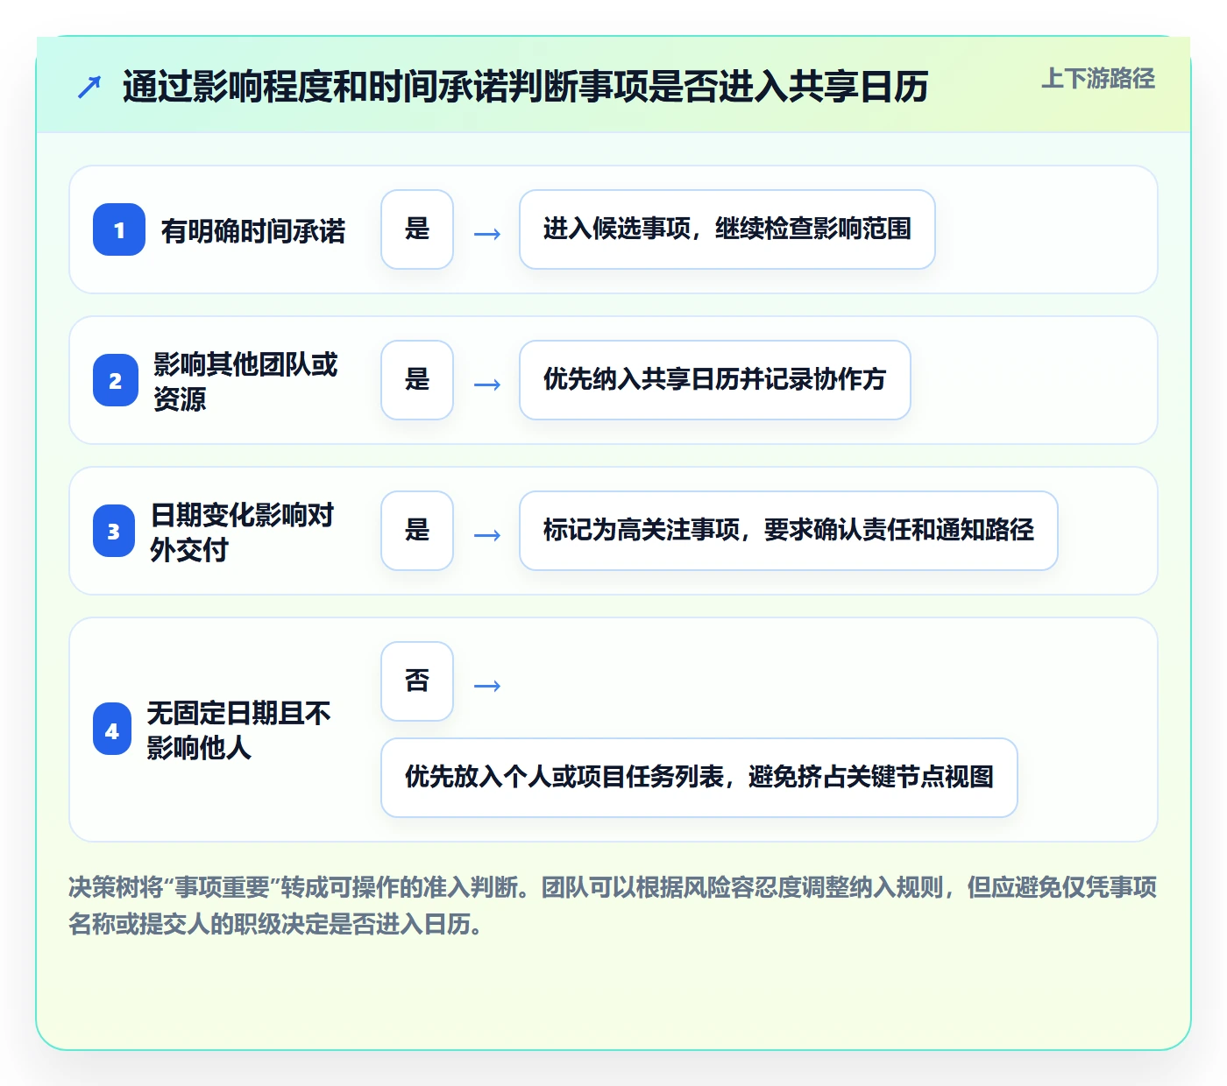This screenshot has width=1227, height=1086.
Task: Select the 日期变化影响对外交付 condition text
Action: (x=242, y=532)
